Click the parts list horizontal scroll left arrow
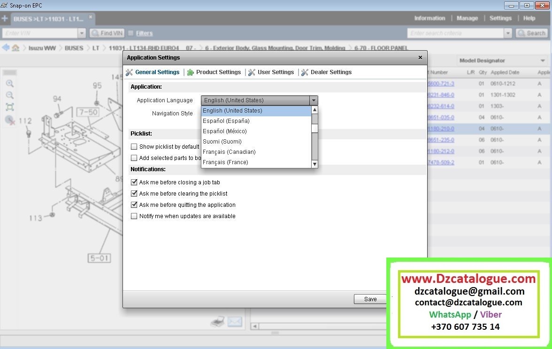The height and width of the screenshot is (349, 552). click(254, 326)
